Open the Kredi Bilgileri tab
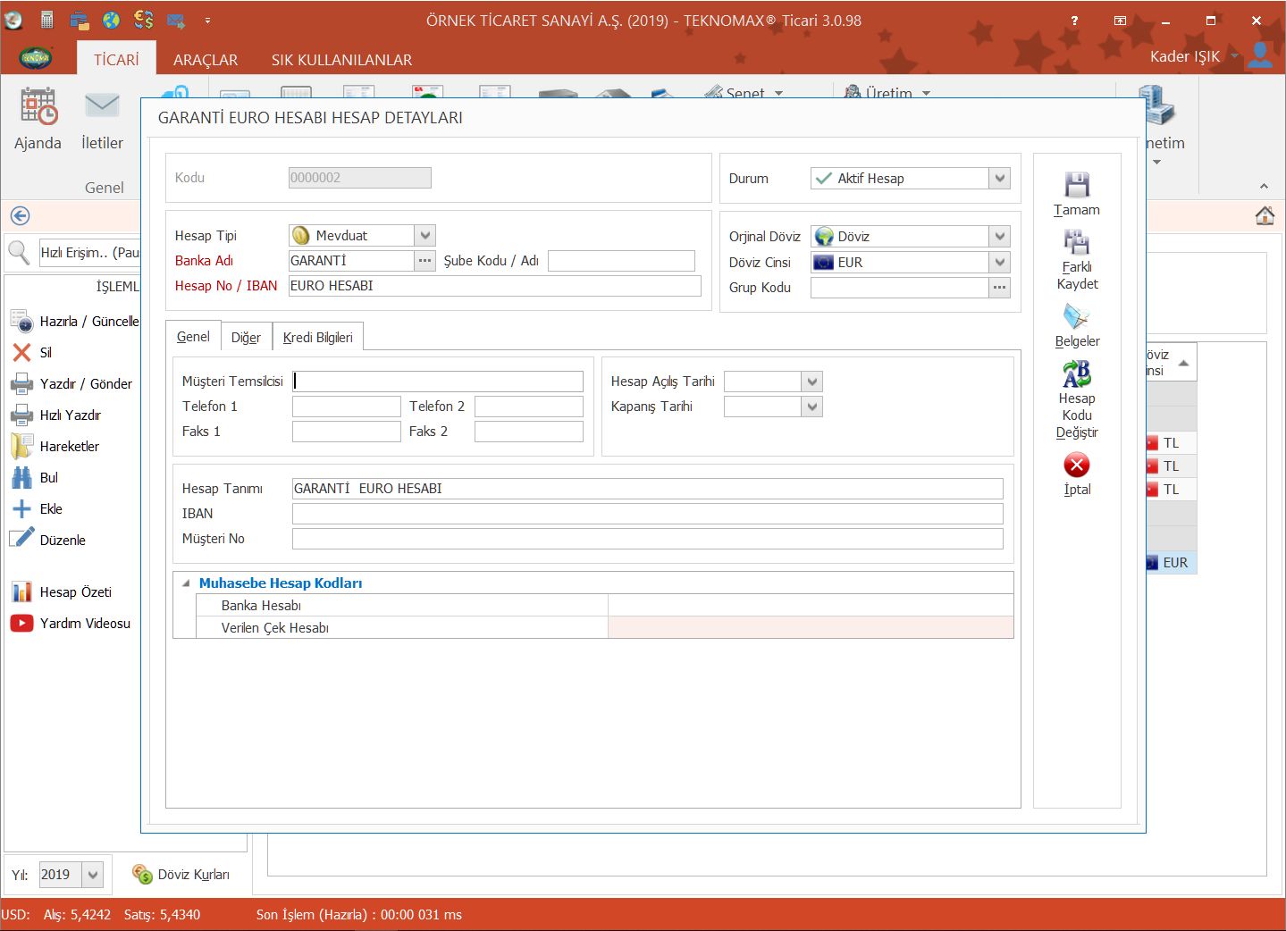This screenshot has width=1286, height=931. coord(318,338)
